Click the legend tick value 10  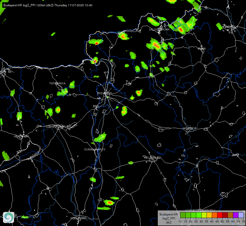180,222
